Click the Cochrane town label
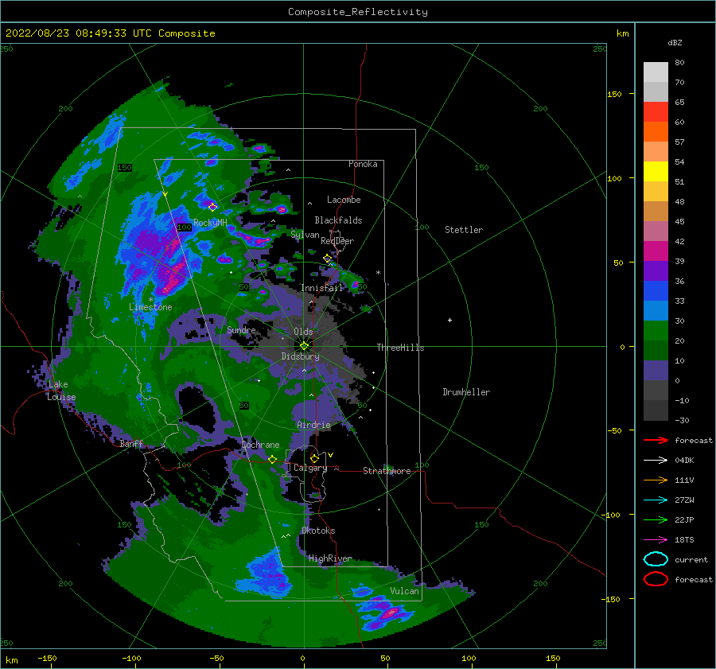The height and width of the screenshot is (669, 716). pyautogui.click(x=260, y=445)
